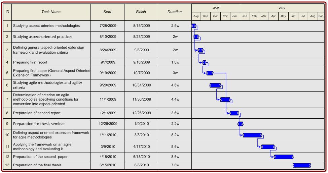Click the Task Name column header
This screenshot has width=328, height=173.
coord(51,12)
